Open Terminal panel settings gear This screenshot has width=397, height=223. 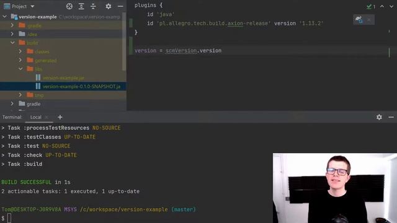click(379, 117)
